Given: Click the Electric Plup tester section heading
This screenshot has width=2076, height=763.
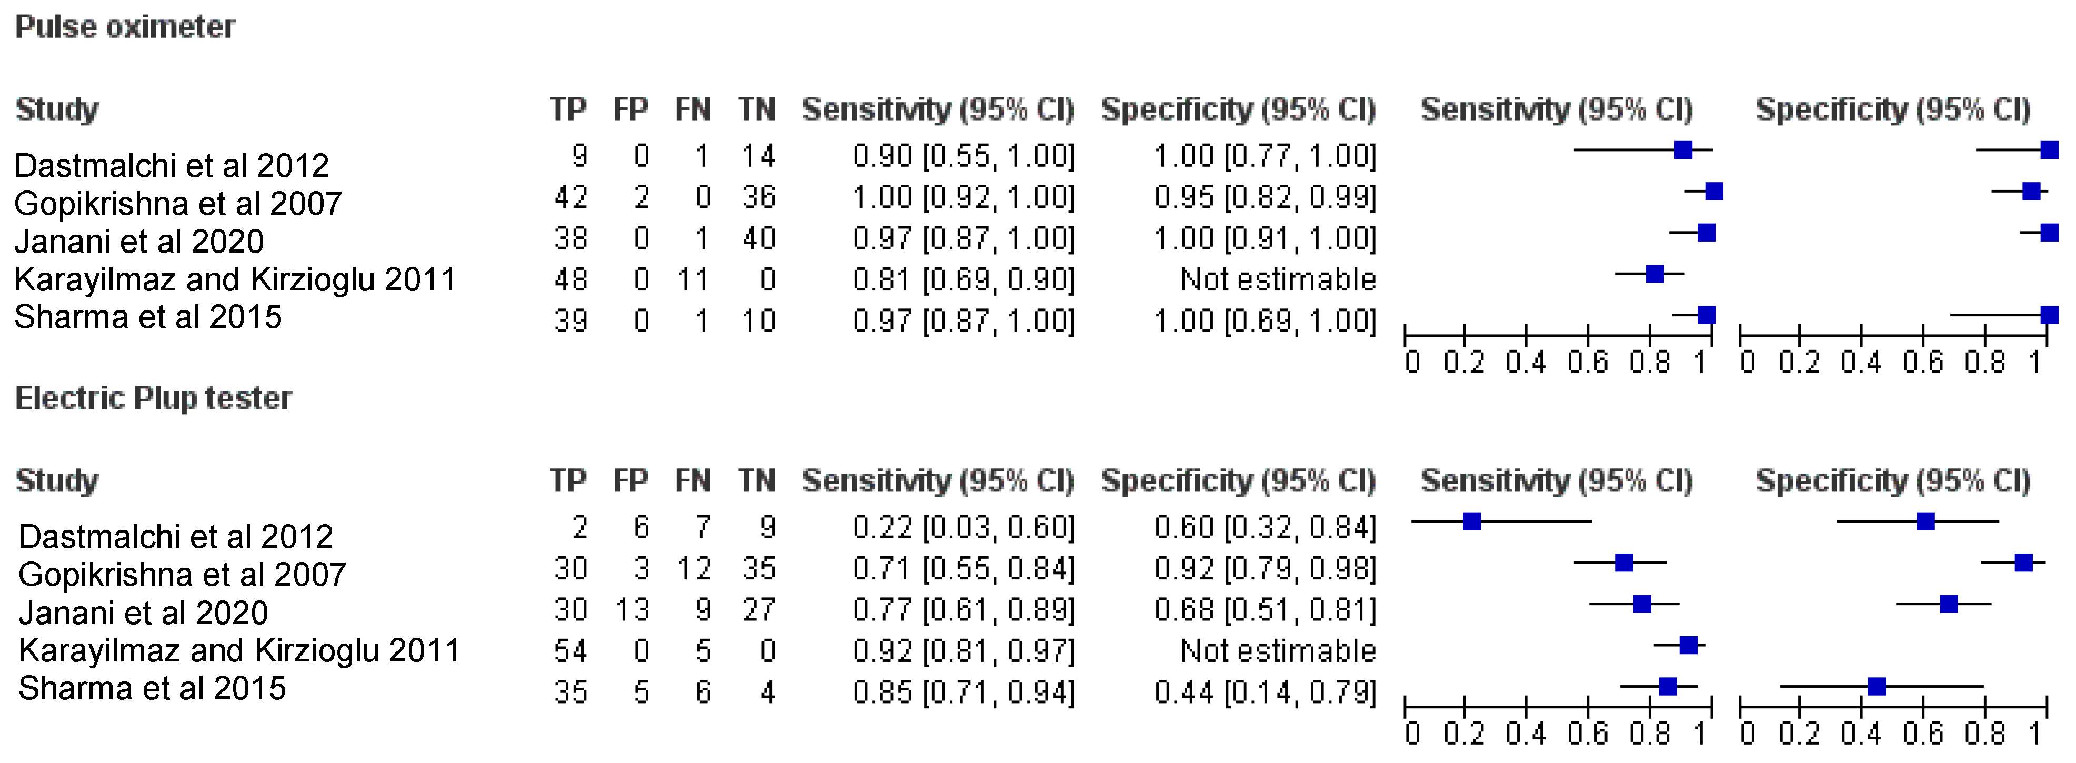Looking at the screenshot, I should (x=153, y=398).
